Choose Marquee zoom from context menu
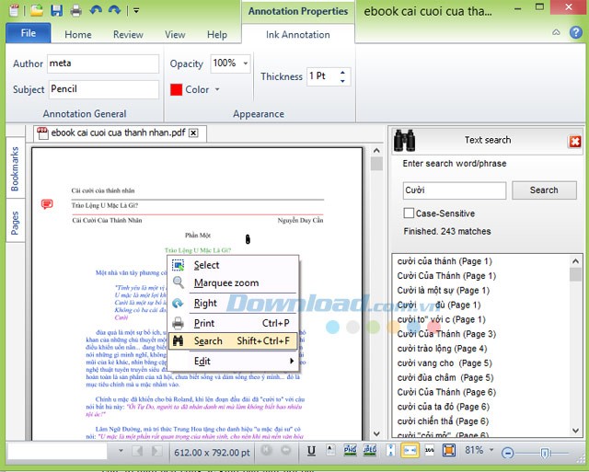Screen dimensions: 589x472 (225, 283)
